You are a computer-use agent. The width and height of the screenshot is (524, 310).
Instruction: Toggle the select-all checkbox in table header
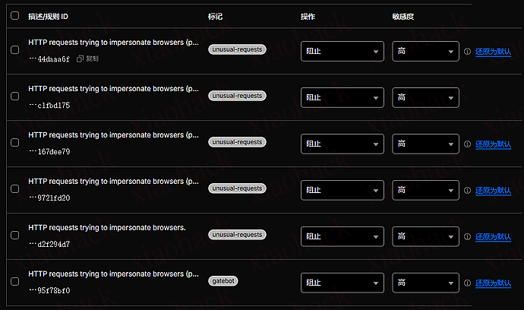[14, 15]
